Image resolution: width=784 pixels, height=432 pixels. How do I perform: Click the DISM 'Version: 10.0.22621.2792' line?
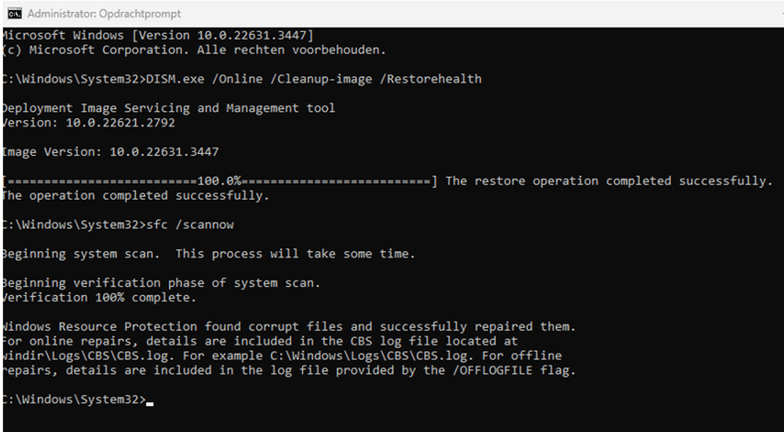(x=89, y=123)
